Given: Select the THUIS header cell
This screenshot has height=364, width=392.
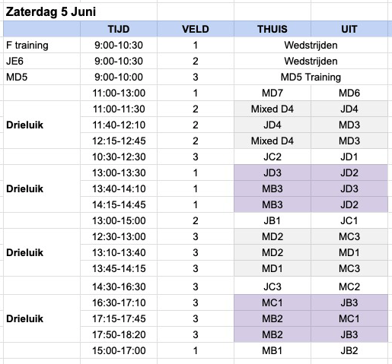Looking at the screenshot, I should click(272, 29).
